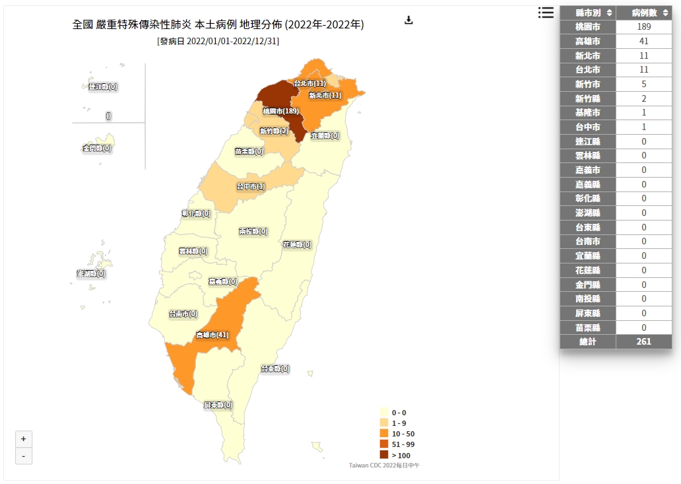
Task: Select 台北市 row in the table
Action: (616, 69)
